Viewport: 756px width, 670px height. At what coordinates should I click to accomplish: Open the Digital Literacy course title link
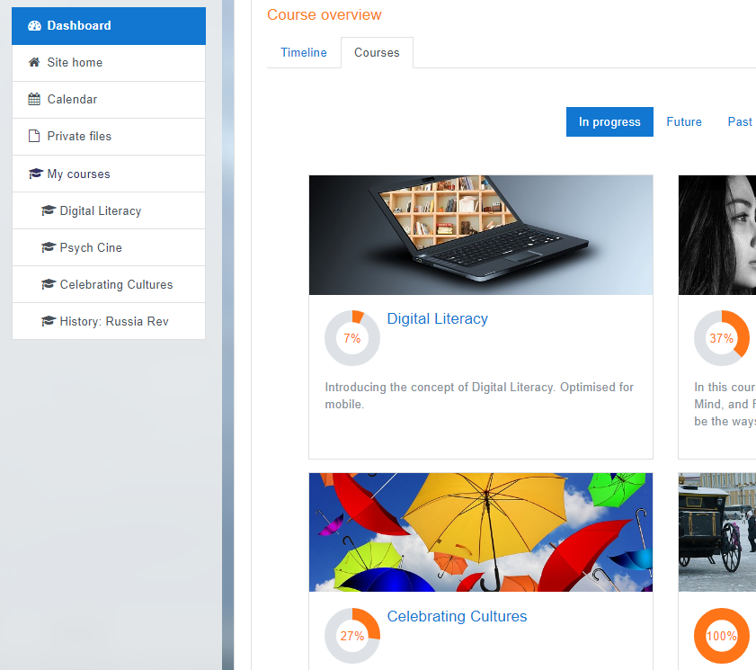click(x=437, y=319)
